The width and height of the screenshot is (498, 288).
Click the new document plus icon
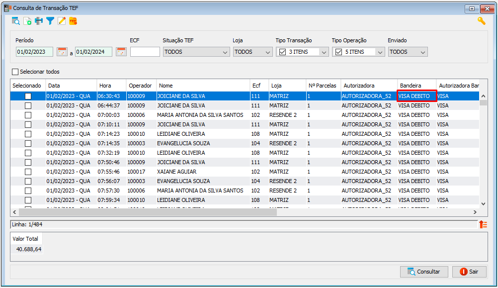tap(27, 21)
